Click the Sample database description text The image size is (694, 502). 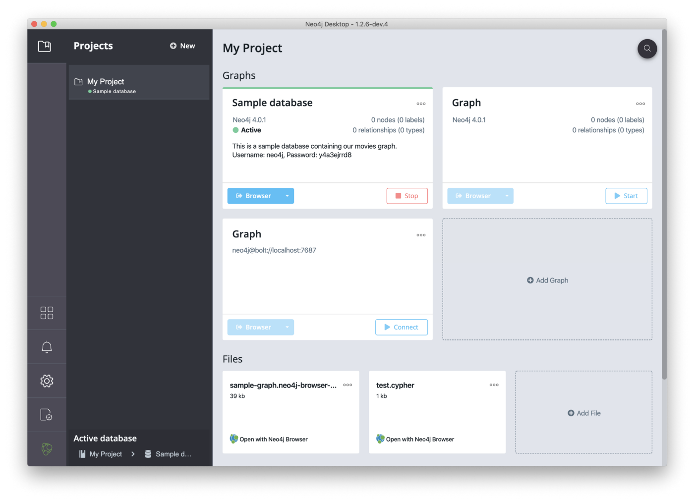click(314, 150)
